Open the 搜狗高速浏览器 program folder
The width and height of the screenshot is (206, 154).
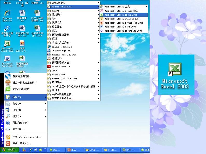coord(73,35)
